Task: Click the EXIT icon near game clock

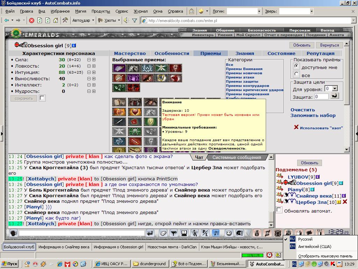Action: [320, 233]
